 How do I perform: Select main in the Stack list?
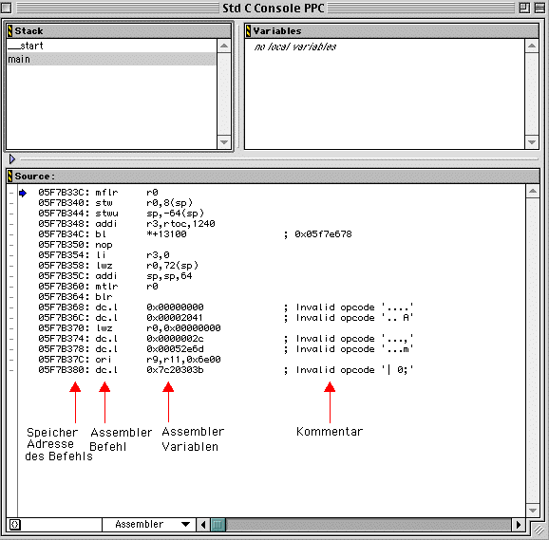point(111,59)
